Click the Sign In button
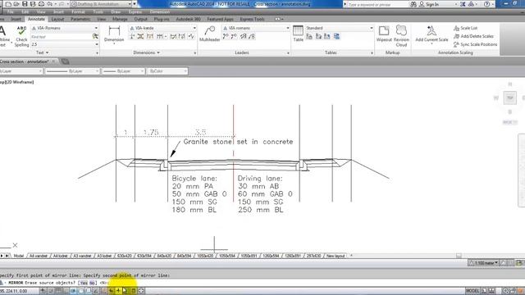 429,4
